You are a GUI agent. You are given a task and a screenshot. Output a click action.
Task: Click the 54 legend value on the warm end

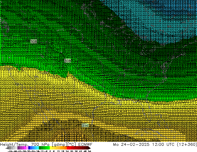pyautogui.click(x=89, y=151)
